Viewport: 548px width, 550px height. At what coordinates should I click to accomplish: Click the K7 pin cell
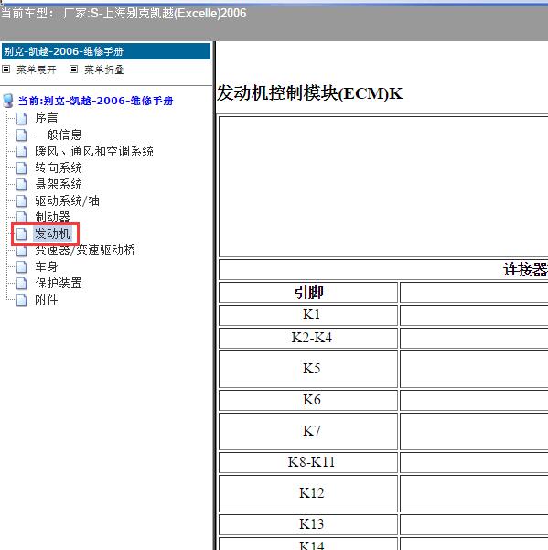(308, 431)
